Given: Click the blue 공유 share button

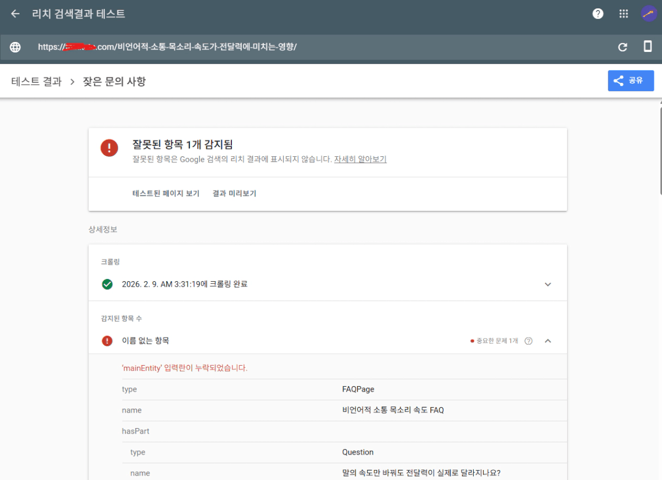Looking at the screenshot, I should 631,81.
